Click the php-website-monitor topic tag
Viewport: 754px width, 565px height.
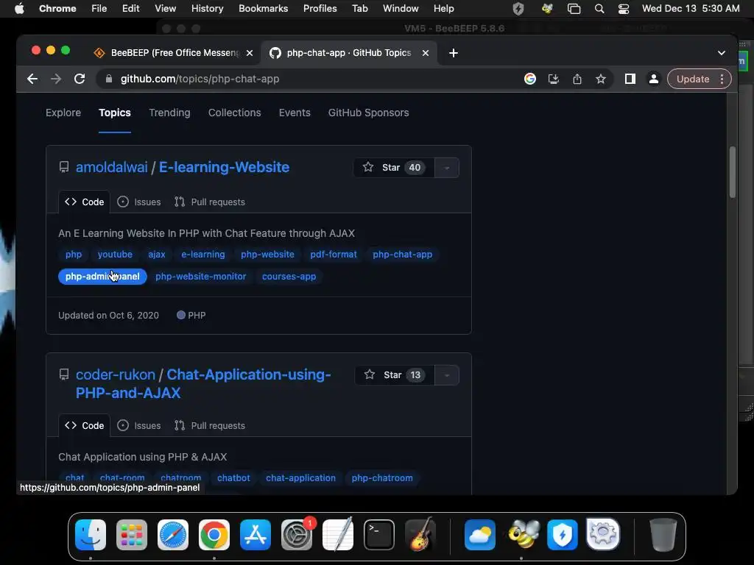(200, 277)
